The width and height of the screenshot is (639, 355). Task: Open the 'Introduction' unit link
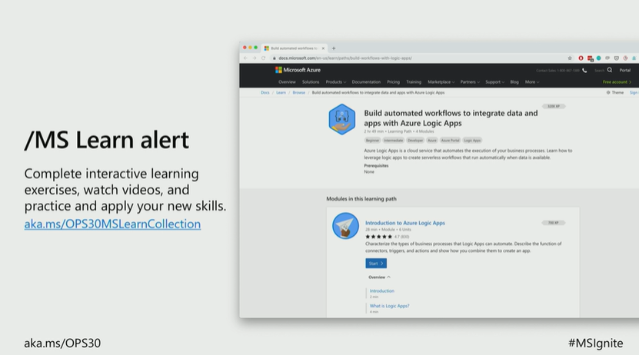382,290
